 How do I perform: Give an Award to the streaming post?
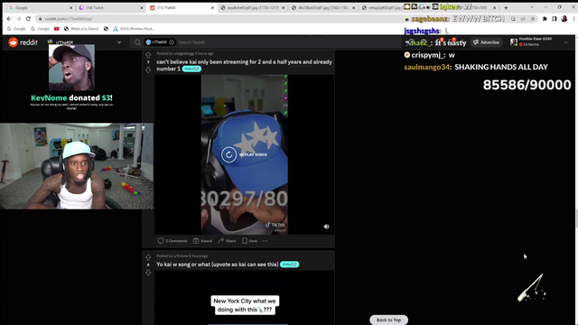(202, 241)
